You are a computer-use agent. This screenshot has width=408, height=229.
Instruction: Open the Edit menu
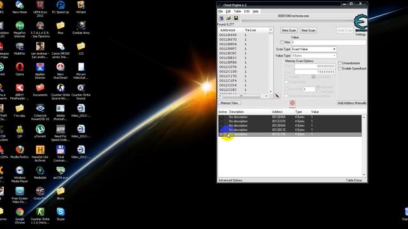pos(228,11)
